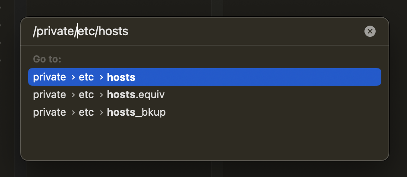Click first chevron in the highlighted hosts row

point(73,77)
